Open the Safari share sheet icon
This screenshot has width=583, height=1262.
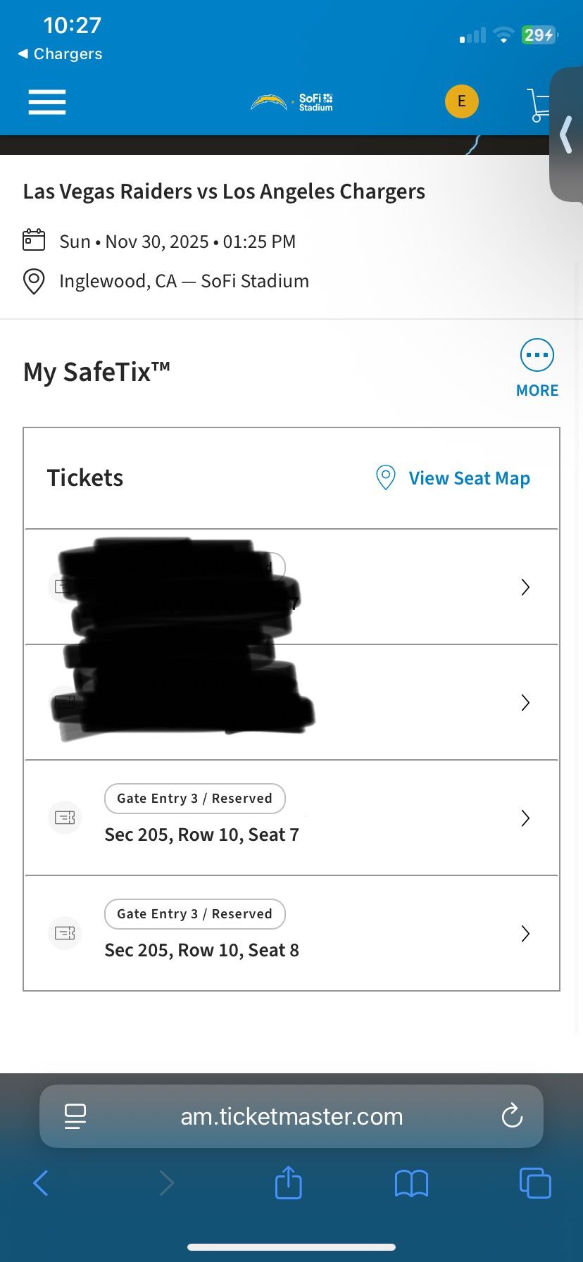point(288,1182)
